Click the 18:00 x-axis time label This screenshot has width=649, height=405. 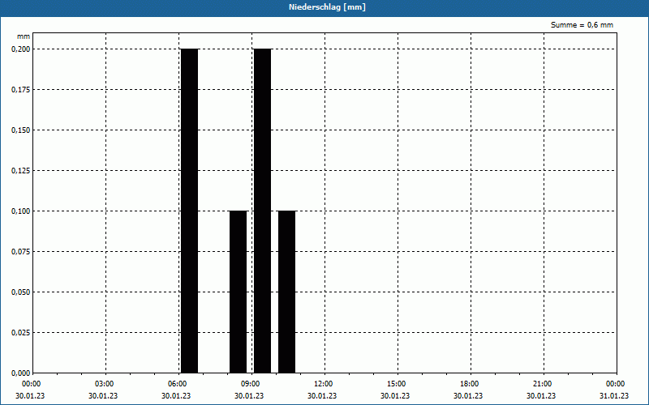470,384
